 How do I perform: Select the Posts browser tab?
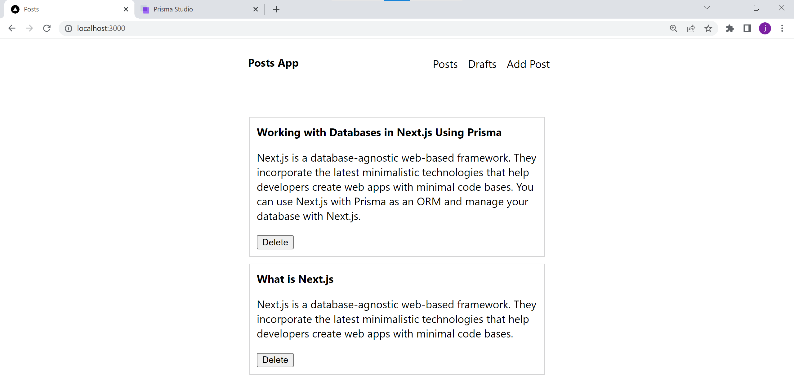69,9
